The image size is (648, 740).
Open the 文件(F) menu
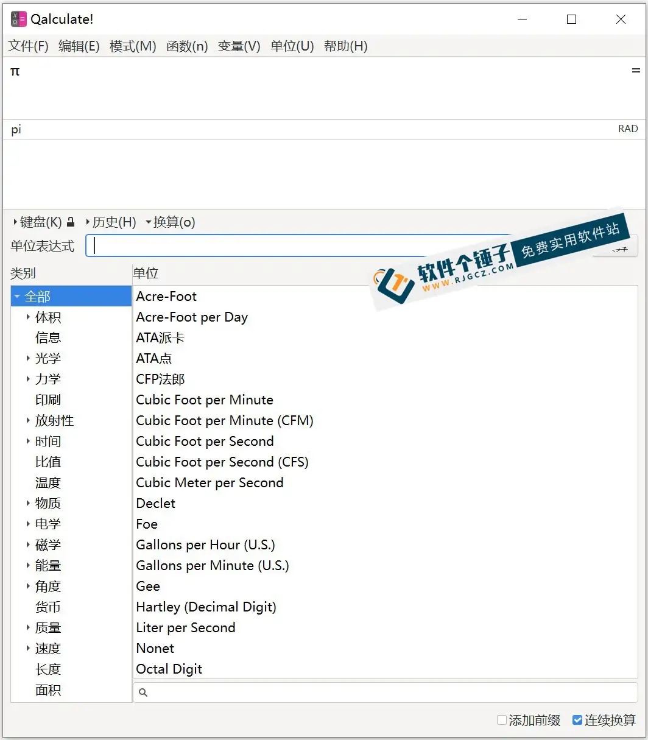click(29, 46)
